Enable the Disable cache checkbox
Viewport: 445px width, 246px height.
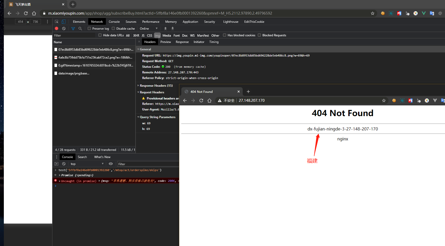pos(113,28)
